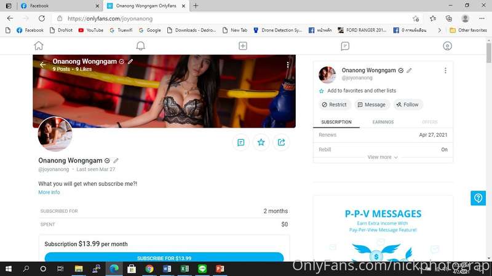
Task: Expand the hidden bookmarks chevron
Action: pos(439,30)
